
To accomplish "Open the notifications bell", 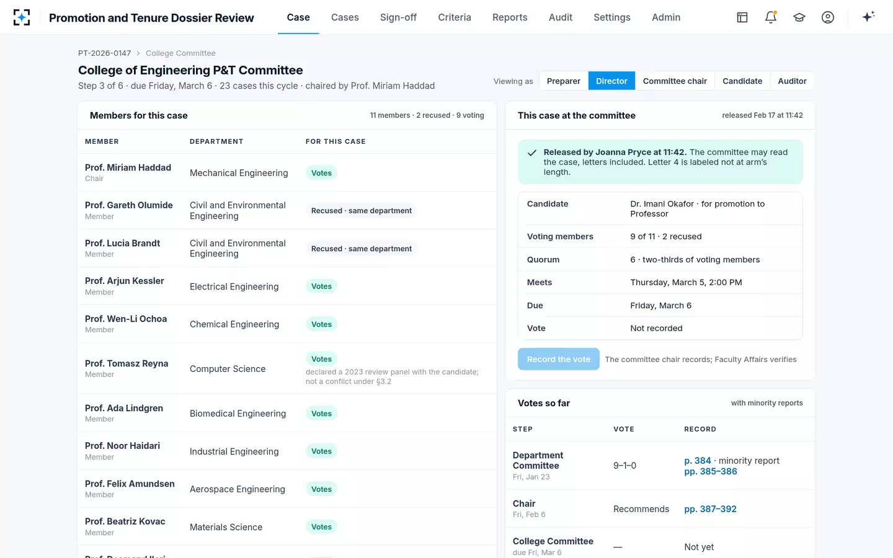I will pos(771,17).
